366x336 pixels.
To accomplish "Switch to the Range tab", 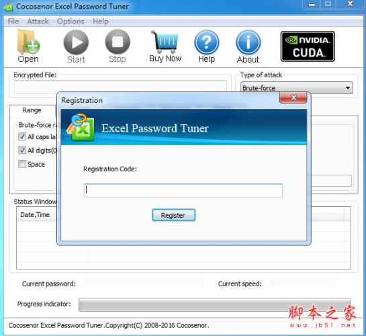I will coord(32,110).
